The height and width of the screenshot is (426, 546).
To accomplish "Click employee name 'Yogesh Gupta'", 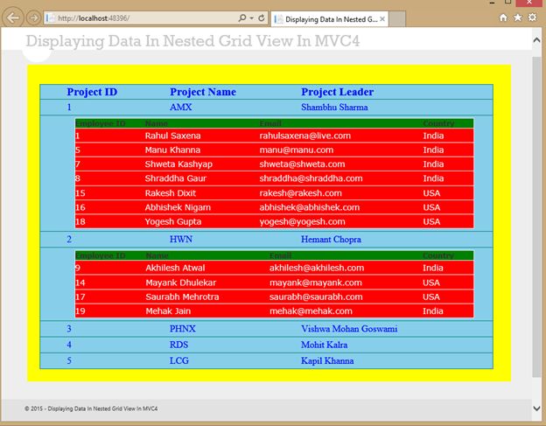I will (x=173, y=221).
